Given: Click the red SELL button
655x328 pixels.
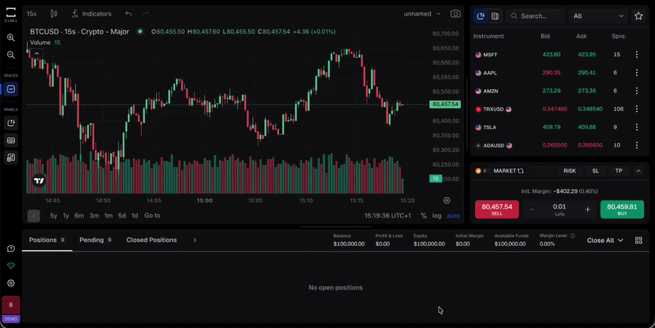Looking at the screenshot, I should coord(497,209).
